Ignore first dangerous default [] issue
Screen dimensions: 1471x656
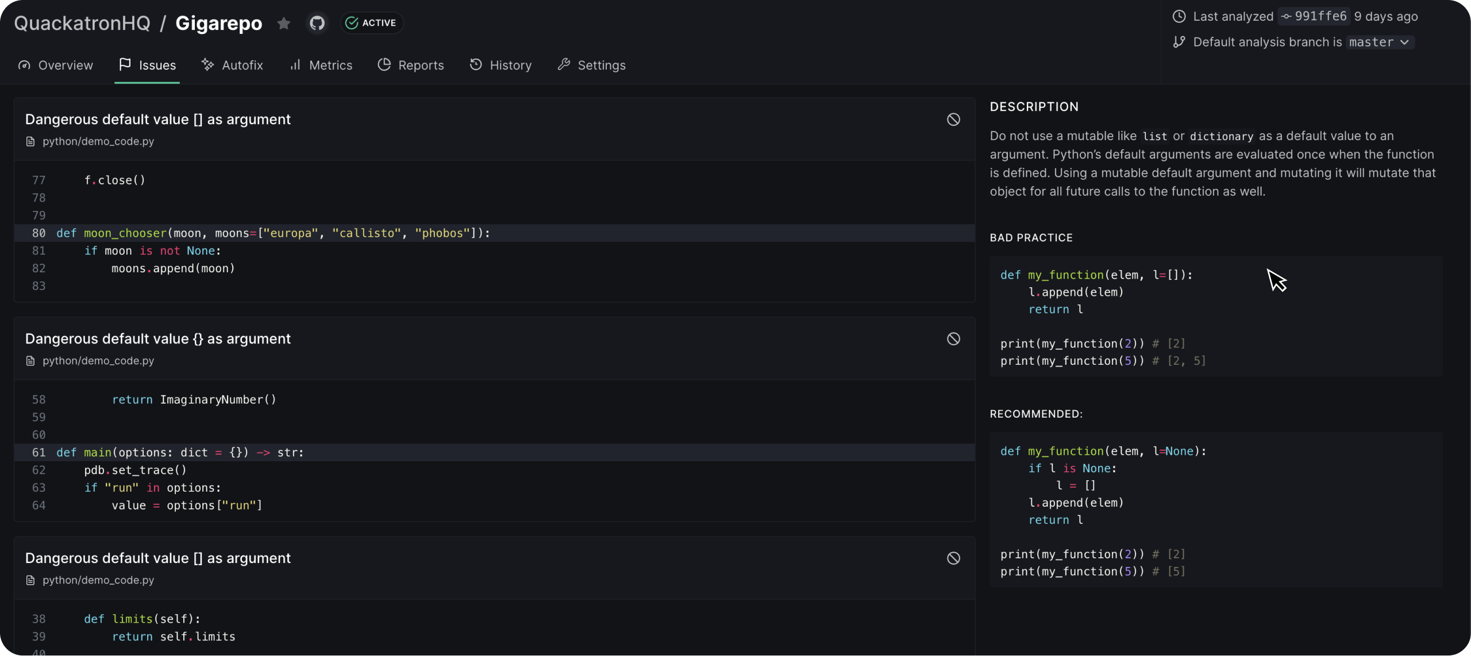pyautogui.click(x=953, y=119)
